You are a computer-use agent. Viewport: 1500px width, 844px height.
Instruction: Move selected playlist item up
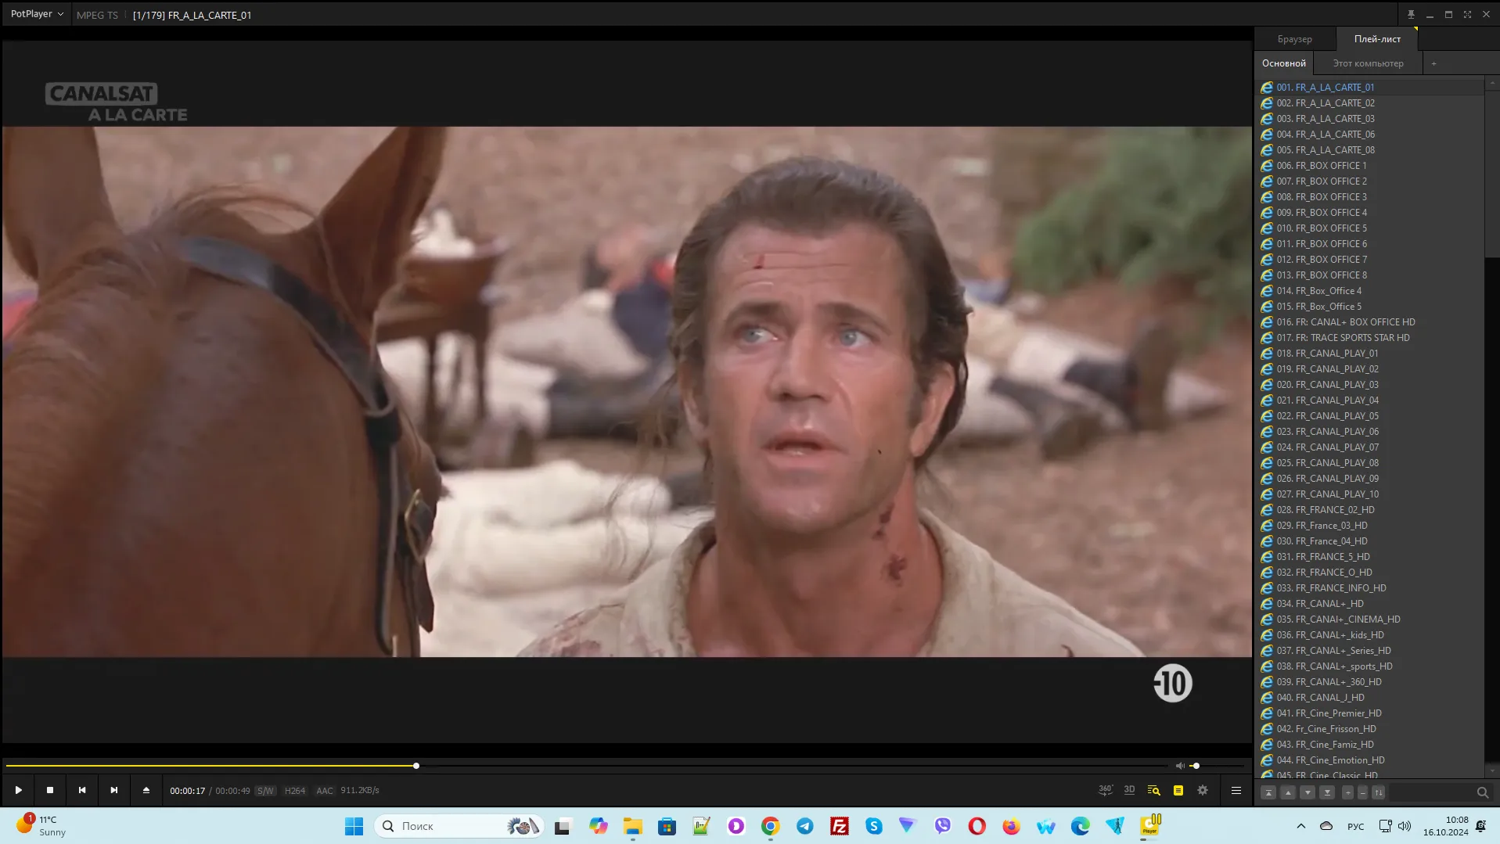pyautogui.click(x=1288, y=792)
